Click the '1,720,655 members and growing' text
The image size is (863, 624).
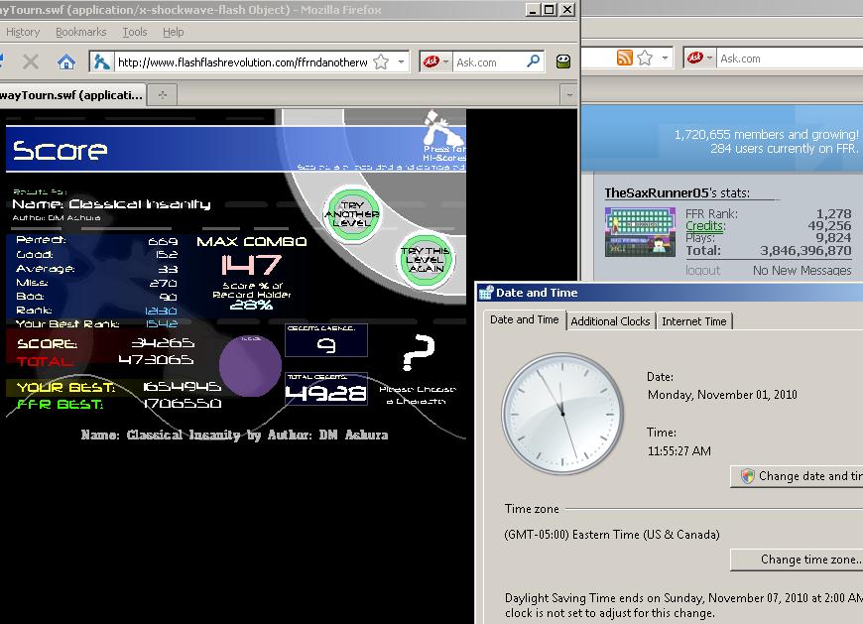coord(766,134)
